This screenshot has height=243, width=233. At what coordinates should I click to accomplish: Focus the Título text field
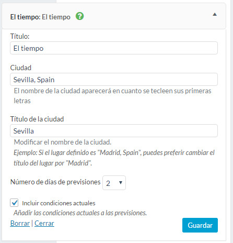(114, 48)
